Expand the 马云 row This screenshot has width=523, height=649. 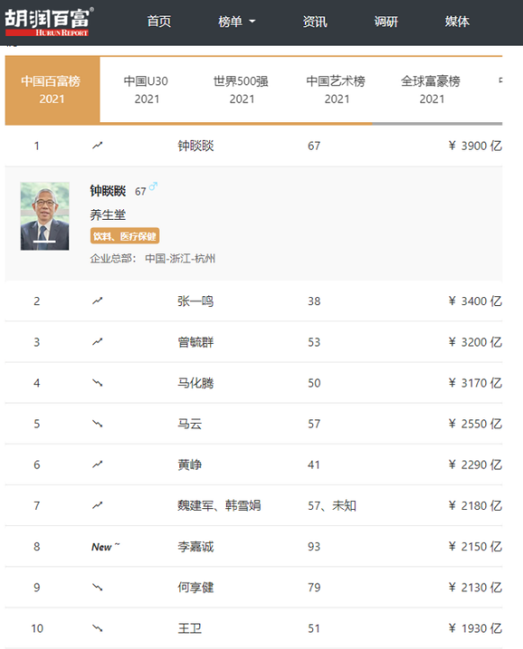tap(254, 424)
